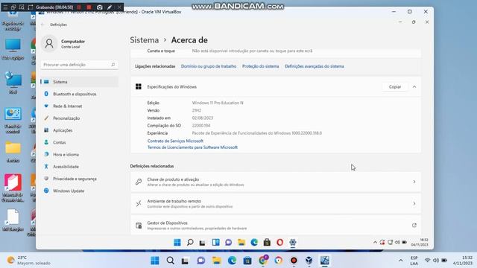This screenshot has height=268, width=477.
Task: Launch Opera in the guest VM taskbar
Action: point(280,242)
